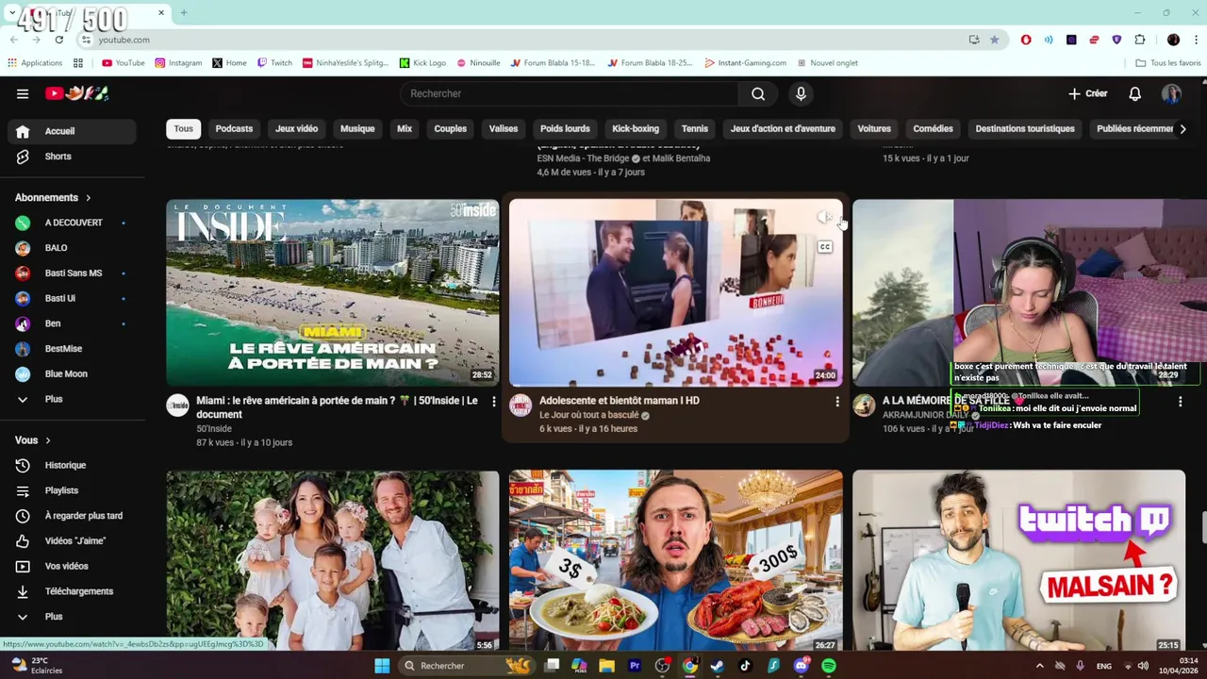The image size is (1207, 679).
Task: Select the Destinations touristiques filter chip
Action: [x=1025, y=129]
